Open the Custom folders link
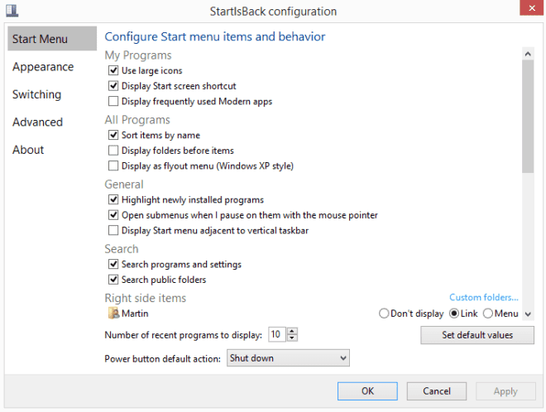The image size is (546, 412). click(484, 297)
